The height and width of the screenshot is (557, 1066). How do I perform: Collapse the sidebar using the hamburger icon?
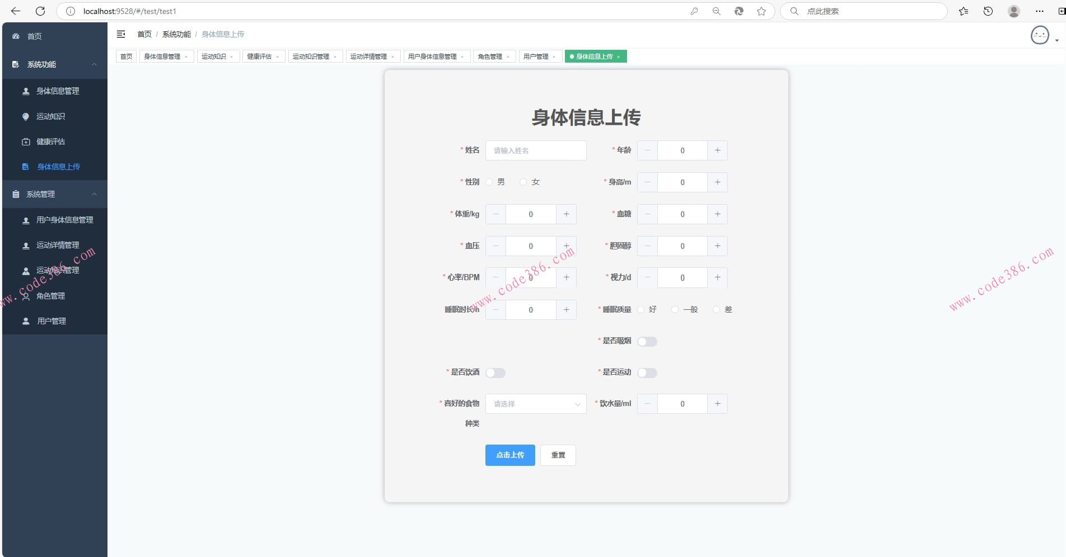tap(121, 34)
